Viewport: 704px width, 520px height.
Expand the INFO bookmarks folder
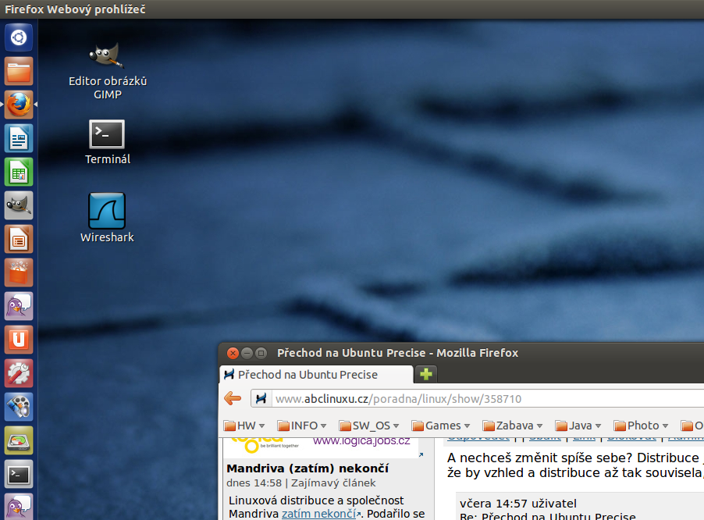302,426
